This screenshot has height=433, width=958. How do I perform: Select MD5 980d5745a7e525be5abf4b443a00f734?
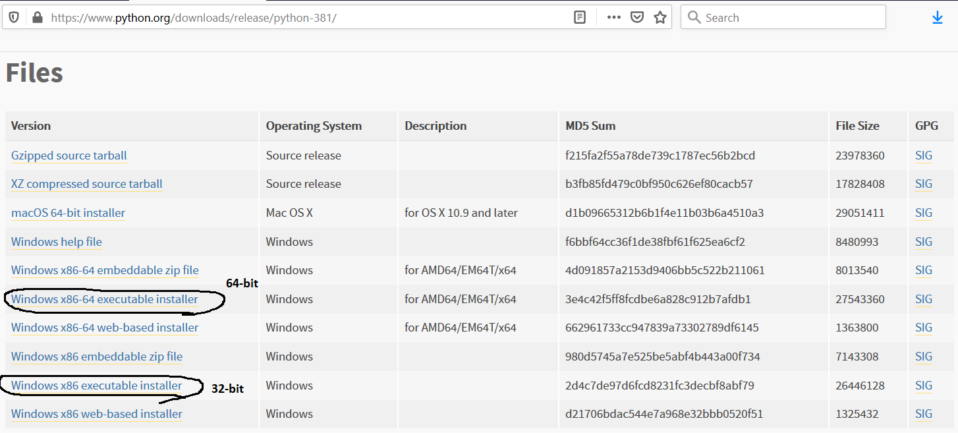point(663,357)
